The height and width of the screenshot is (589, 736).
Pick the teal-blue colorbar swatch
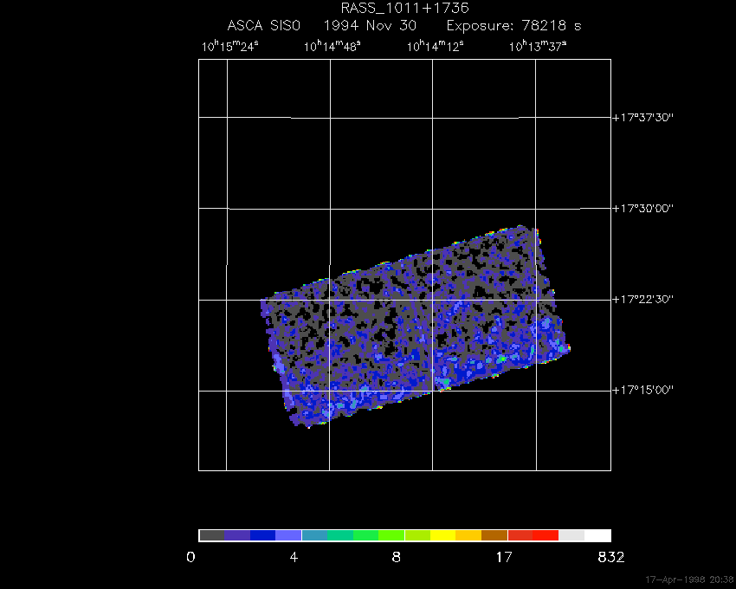click(x=314, y=535)
